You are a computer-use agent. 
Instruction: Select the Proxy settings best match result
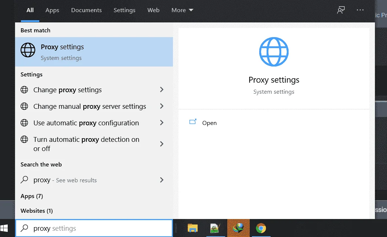coord(94,52)
